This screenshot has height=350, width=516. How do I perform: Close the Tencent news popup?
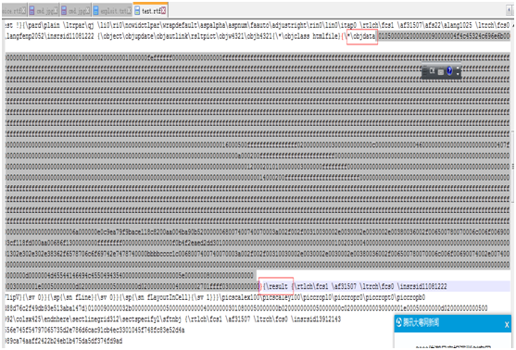click(x=507, y=325)
